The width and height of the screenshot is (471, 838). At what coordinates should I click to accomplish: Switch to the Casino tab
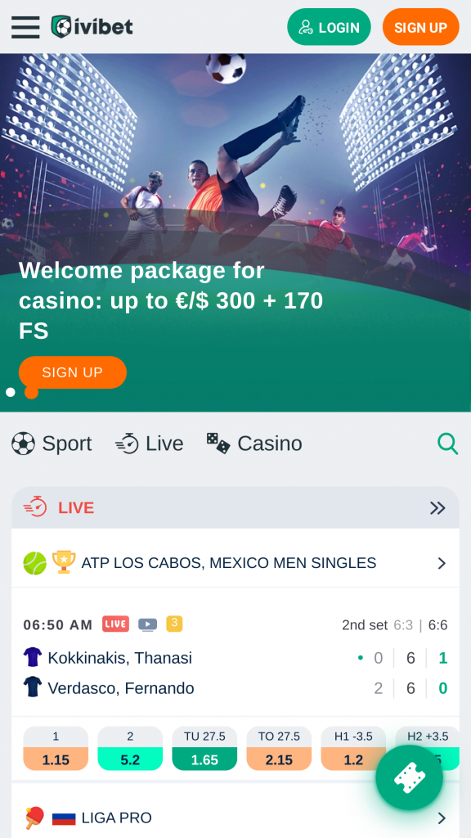(x=254, y=444)
